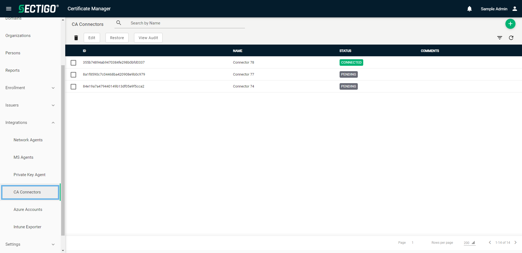
Task: Click the Connector 74 name
Action: tap(244, 86)
